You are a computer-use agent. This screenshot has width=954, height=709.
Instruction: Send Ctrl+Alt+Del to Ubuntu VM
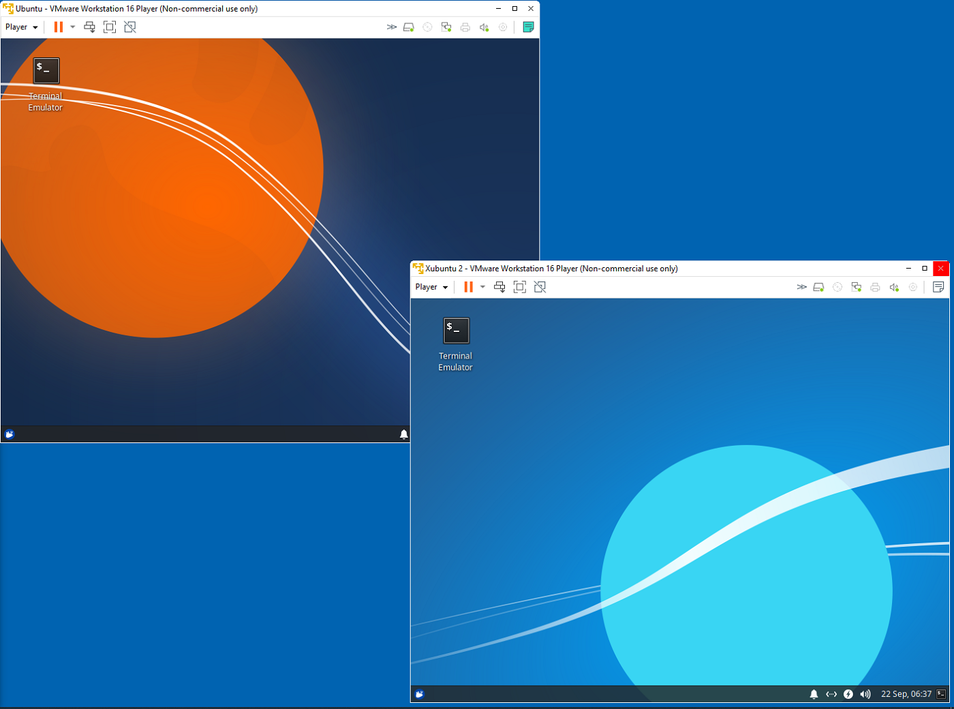tap(89, 27)
